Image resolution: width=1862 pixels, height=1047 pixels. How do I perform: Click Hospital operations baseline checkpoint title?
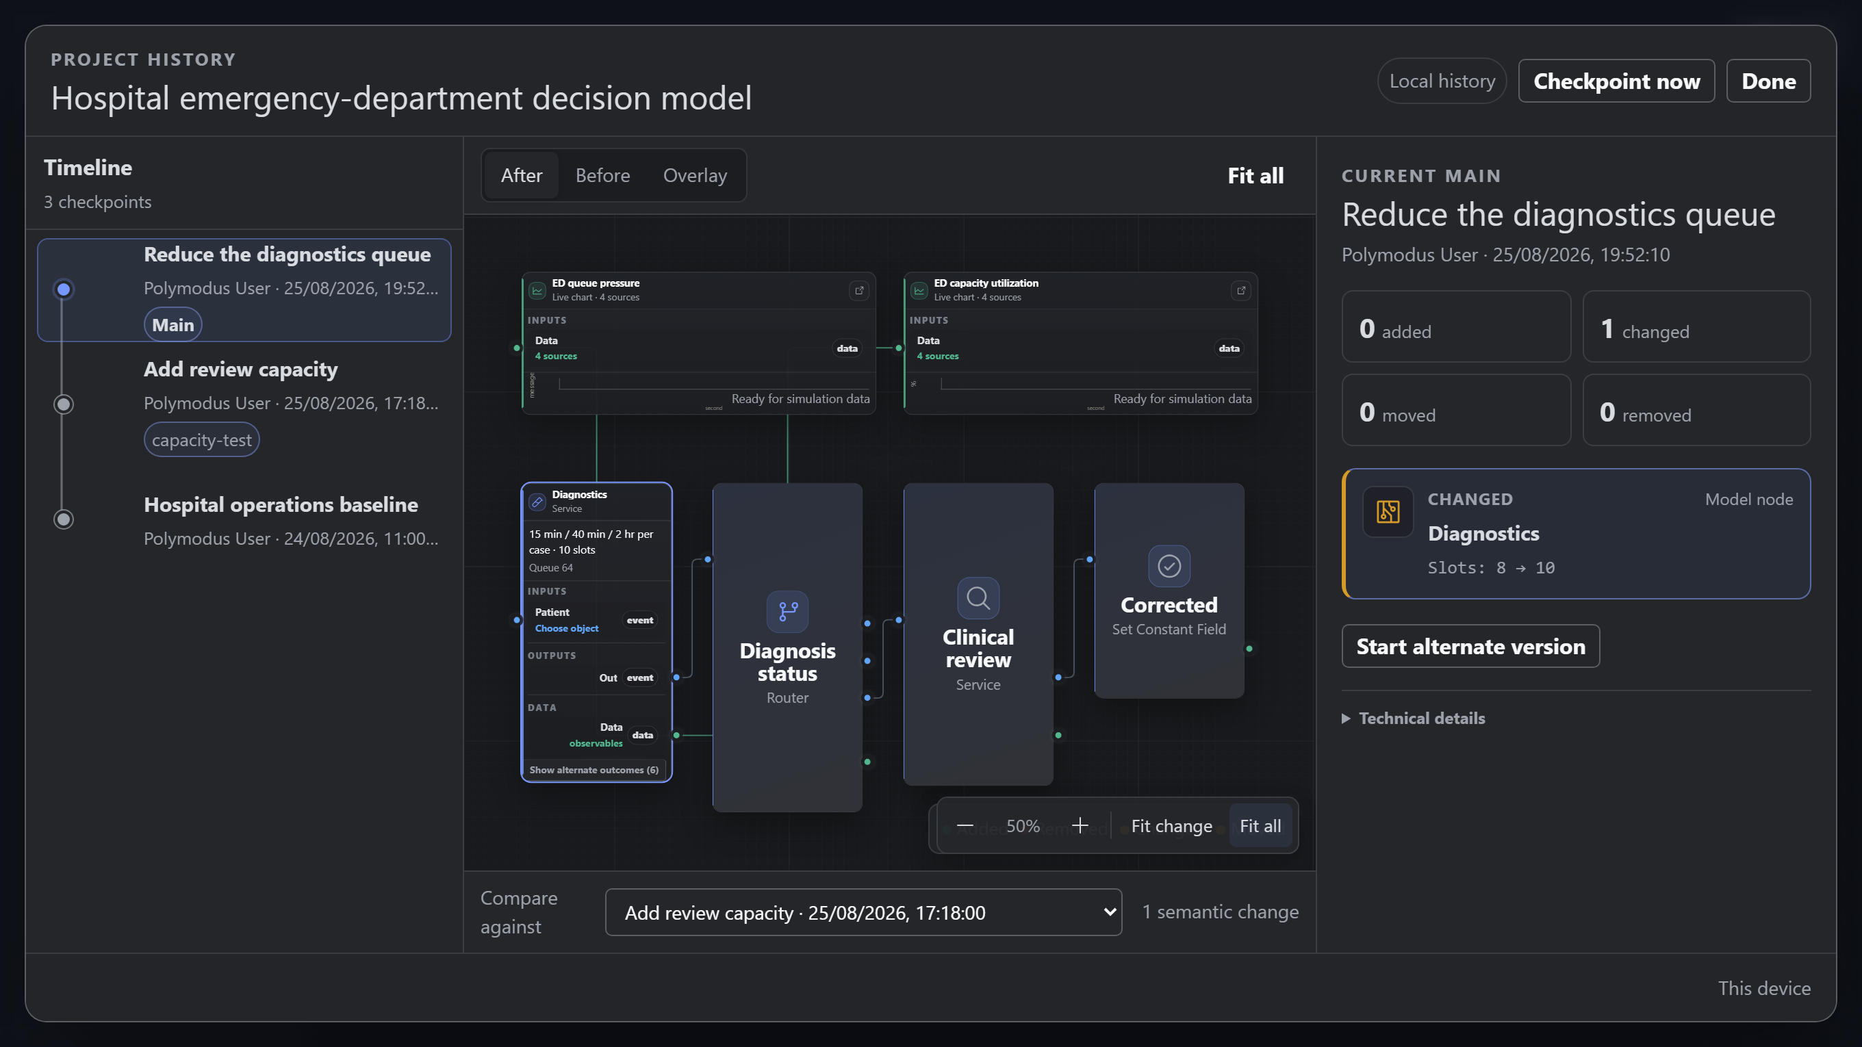click(x=281, y=504)
